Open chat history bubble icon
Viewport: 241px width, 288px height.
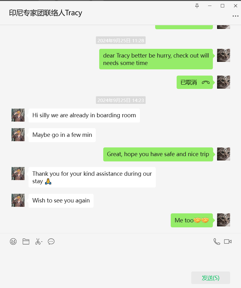51,242
